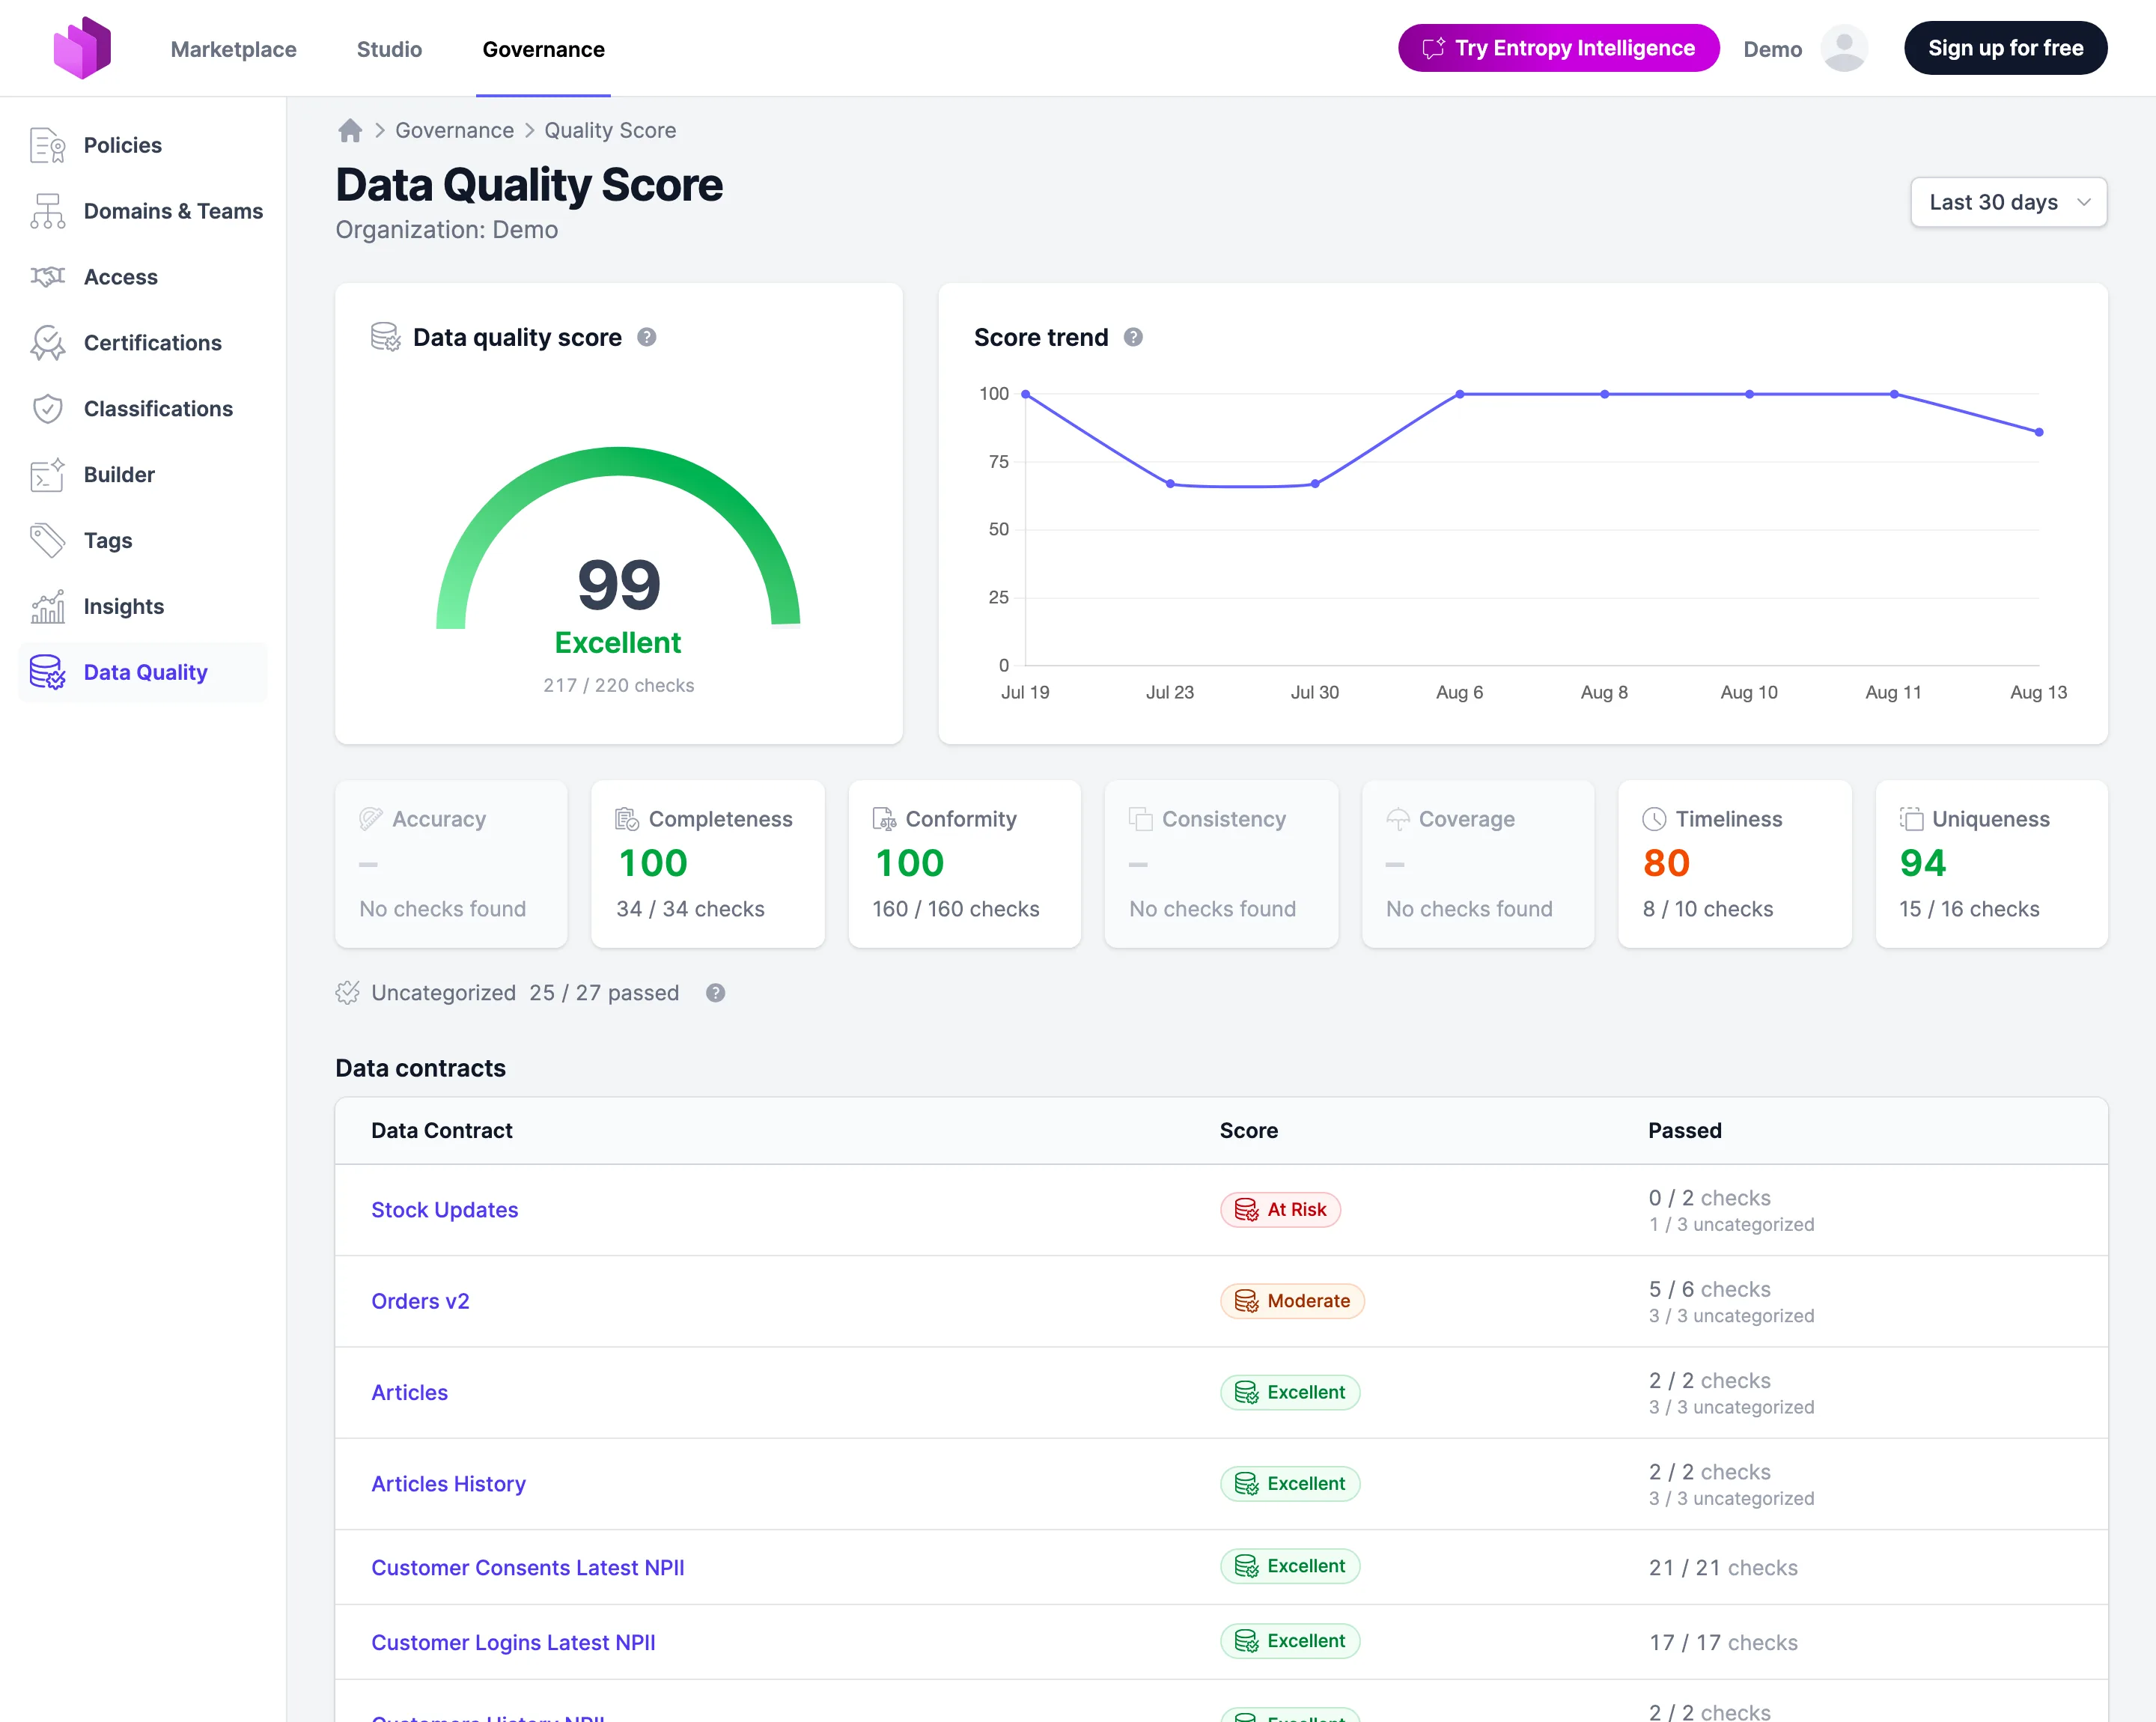
Task: Open the Stock Updates data contract
Action: pos(445,1210)
